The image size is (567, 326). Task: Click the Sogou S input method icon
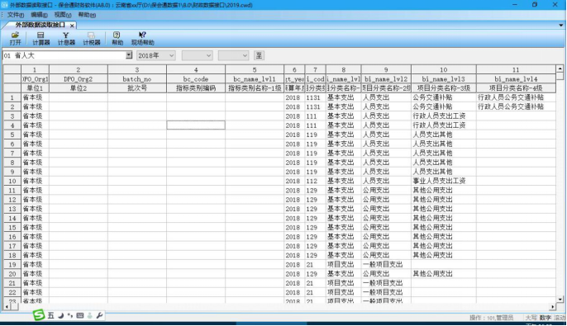point(39,315)
